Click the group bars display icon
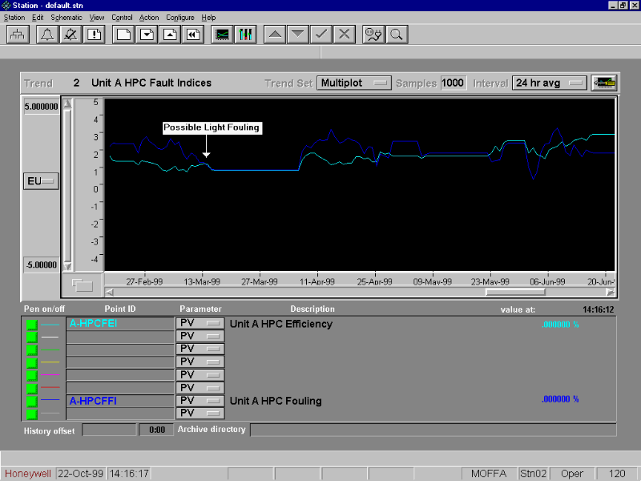 click(x=246, y=34)
